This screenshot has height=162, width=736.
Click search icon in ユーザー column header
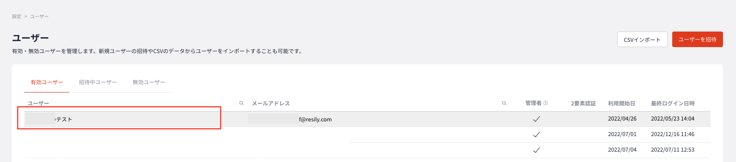coord(242,103)
